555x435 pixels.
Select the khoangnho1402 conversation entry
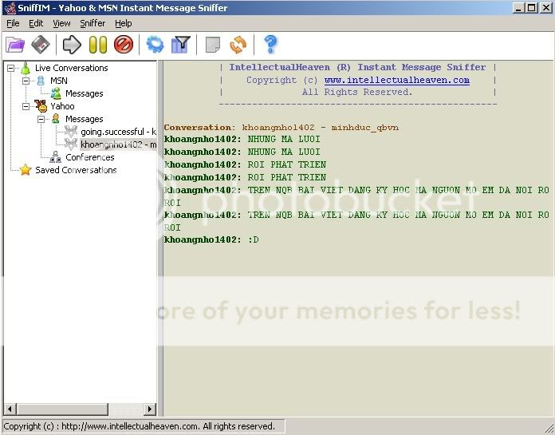(x=118, y=144)
